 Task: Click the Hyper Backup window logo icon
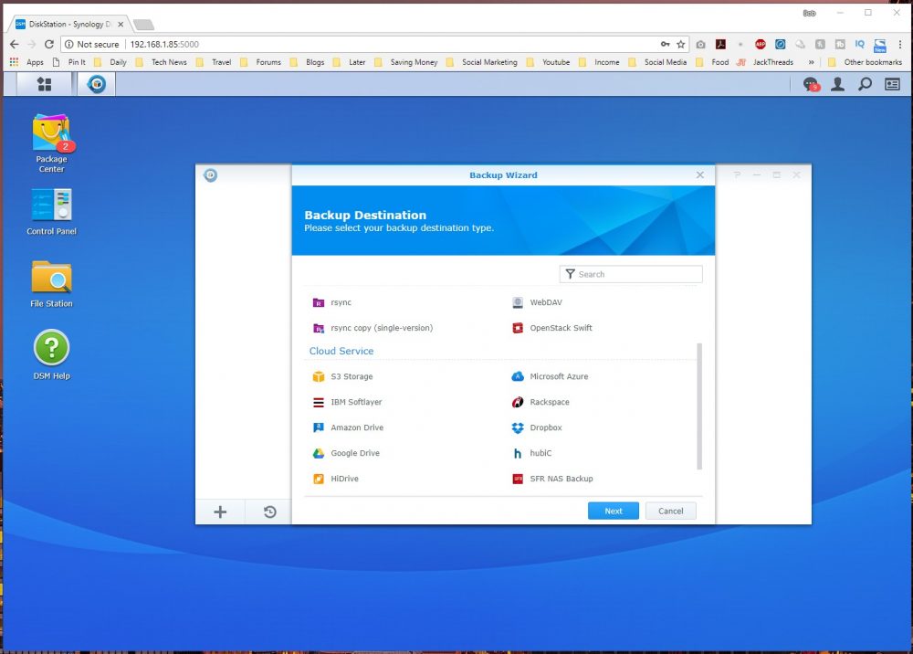click(x=211, y=174)
